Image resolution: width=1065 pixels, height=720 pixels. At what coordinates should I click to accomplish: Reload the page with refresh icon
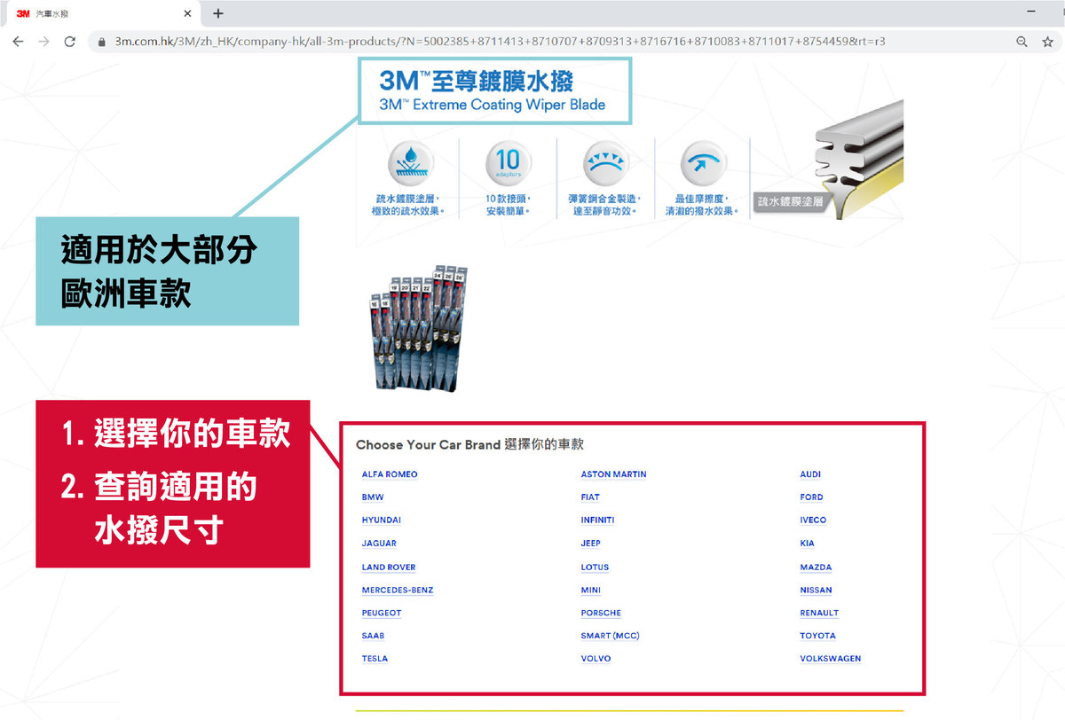click(70, 42)
